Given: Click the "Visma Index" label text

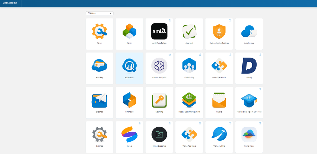Looking at the screenshot, I should coord(249,146).
